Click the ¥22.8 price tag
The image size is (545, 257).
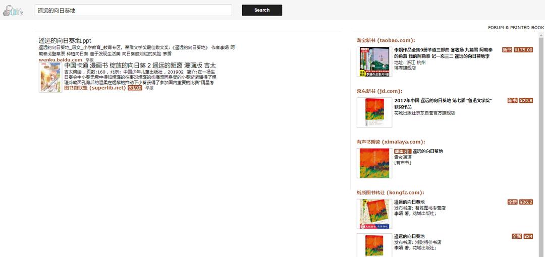526,100
